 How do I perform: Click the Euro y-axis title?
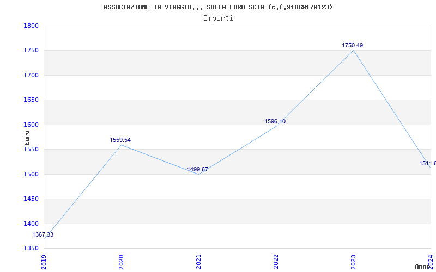coord(27,138)
